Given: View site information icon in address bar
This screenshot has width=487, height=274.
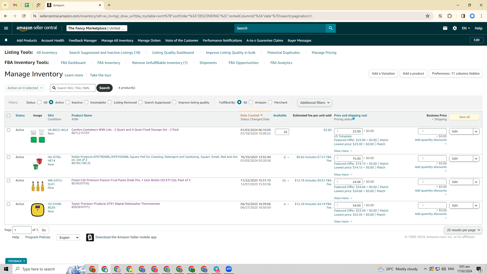Looking at the screenshot, I should (x=35, y=16).
